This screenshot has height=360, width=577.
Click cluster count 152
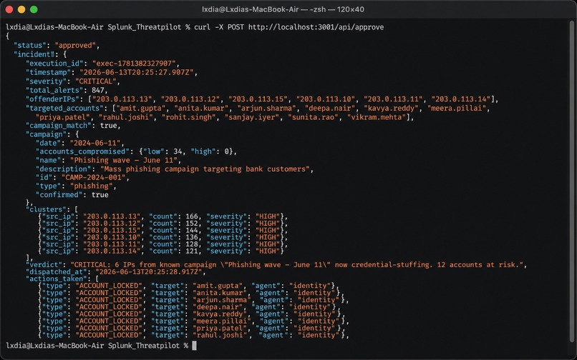pos(192,224)
